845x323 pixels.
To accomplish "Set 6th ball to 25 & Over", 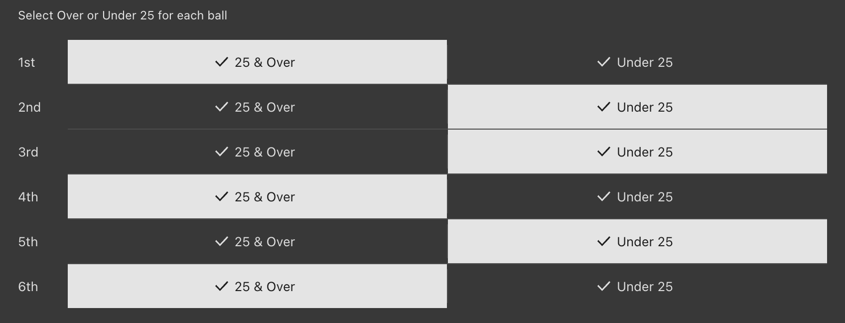I will tap(257, 287).
